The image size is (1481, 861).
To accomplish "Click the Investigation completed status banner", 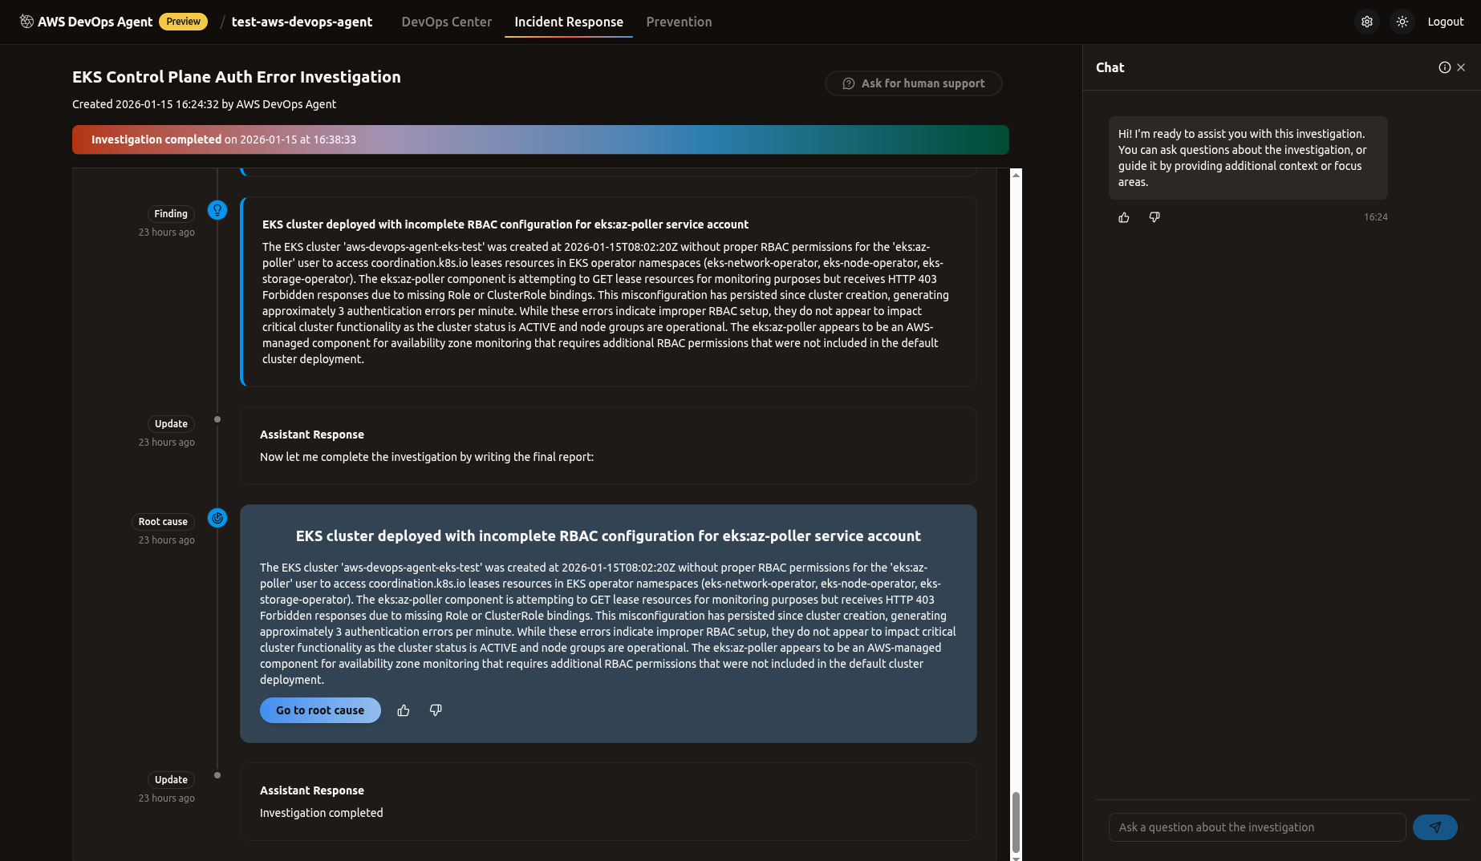I will pyautogui.click(x=541, y=139).
